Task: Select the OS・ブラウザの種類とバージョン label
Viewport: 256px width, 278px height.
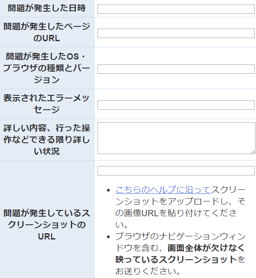Action: [x=47, y=68]
